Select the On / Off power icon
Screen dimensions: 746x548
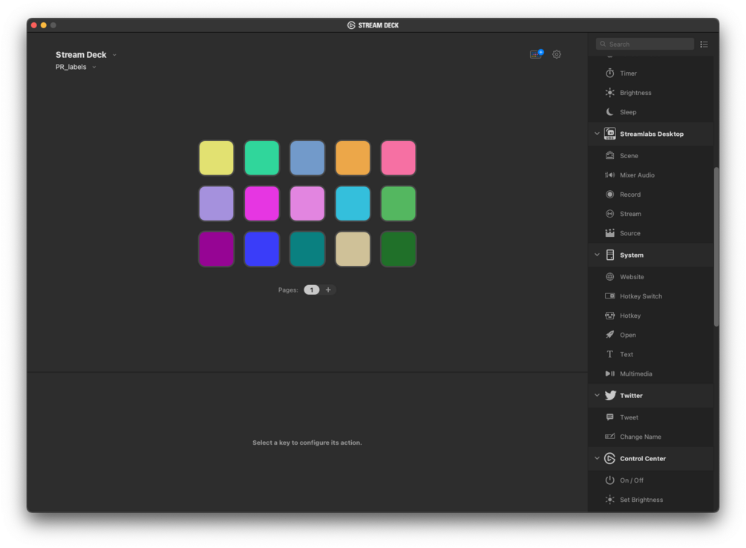(609, 480)
